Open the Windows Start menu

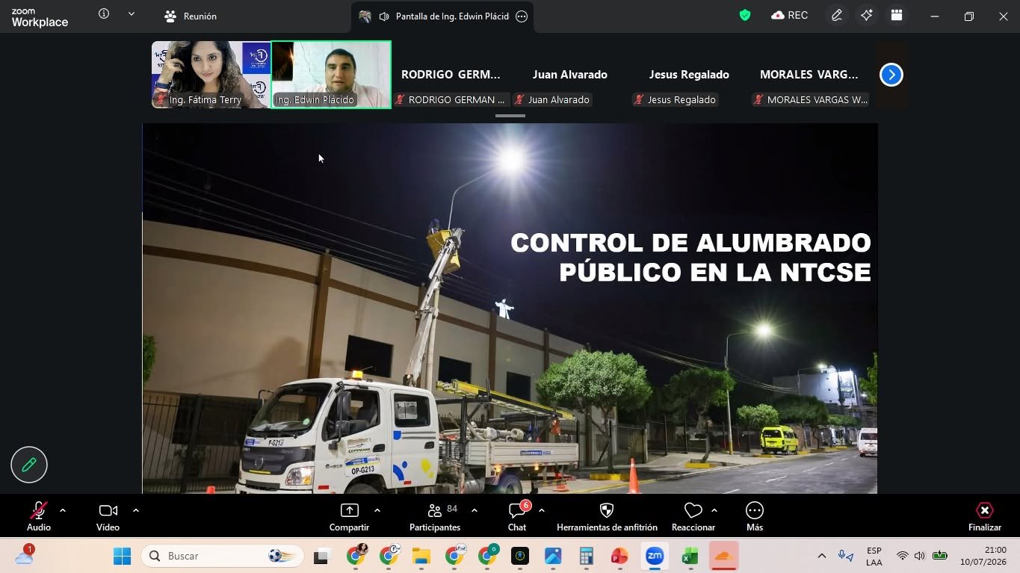coord(122,556)
